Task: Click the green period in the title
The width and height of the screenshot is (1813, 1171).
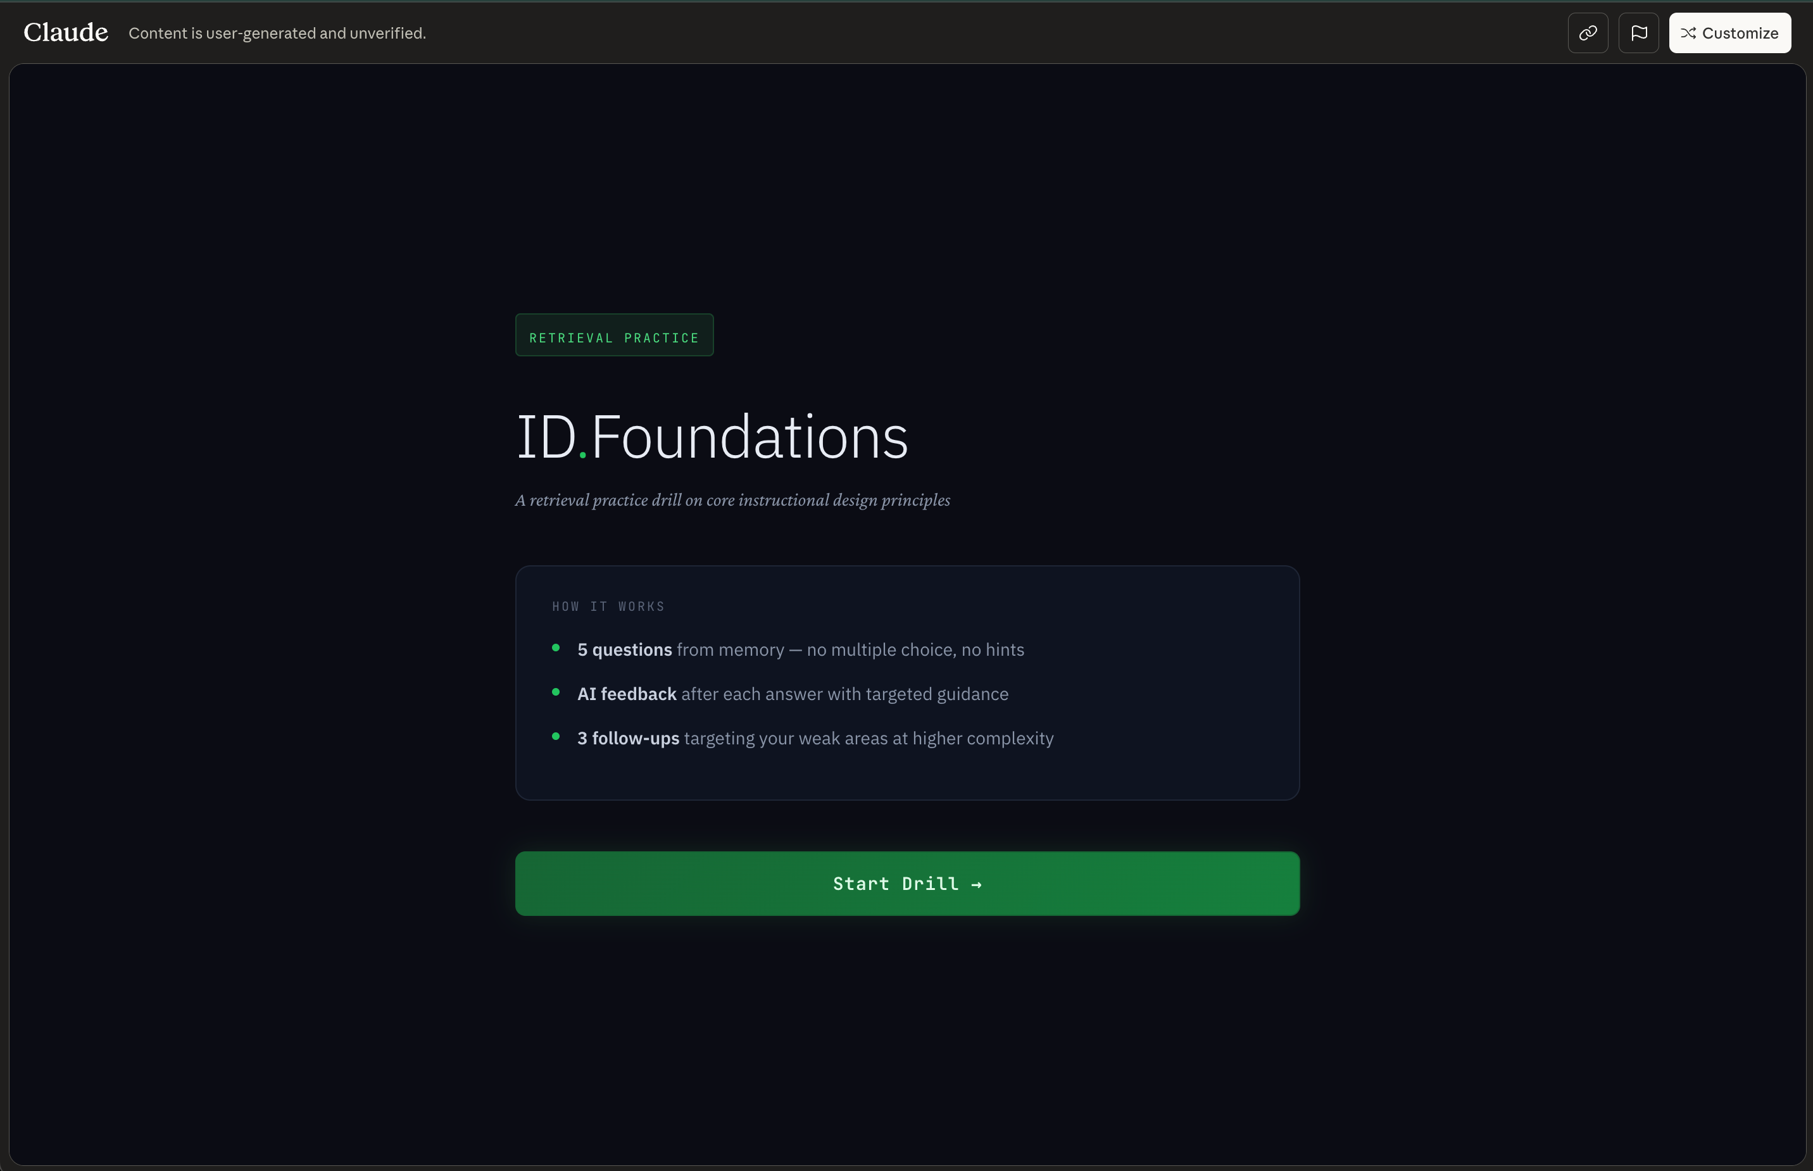Action: 583,454
